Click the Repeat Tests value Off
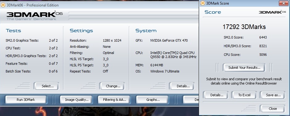The image size is (290, 116). [106, 71]
